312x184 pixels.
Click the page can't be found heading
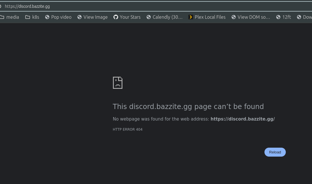click(188, 106)
